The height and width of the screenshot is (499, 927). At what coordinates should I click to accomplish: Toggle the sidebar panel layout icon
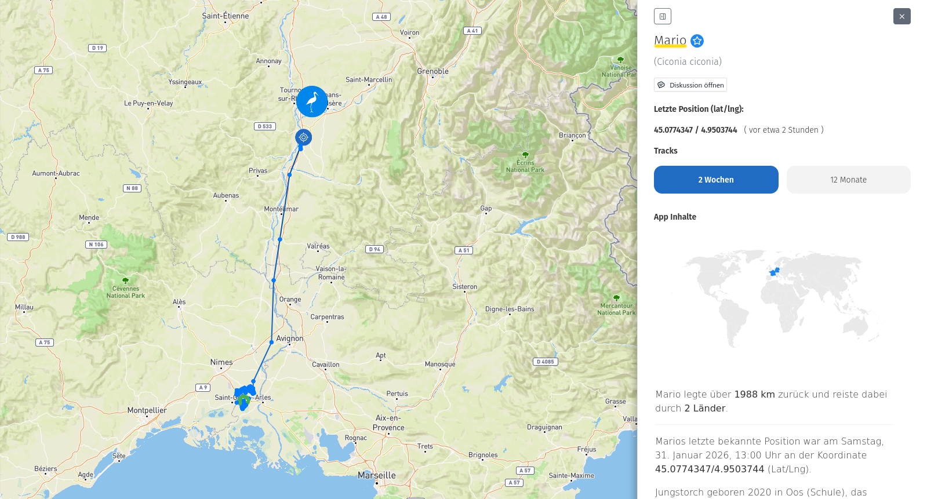[662, 16]
